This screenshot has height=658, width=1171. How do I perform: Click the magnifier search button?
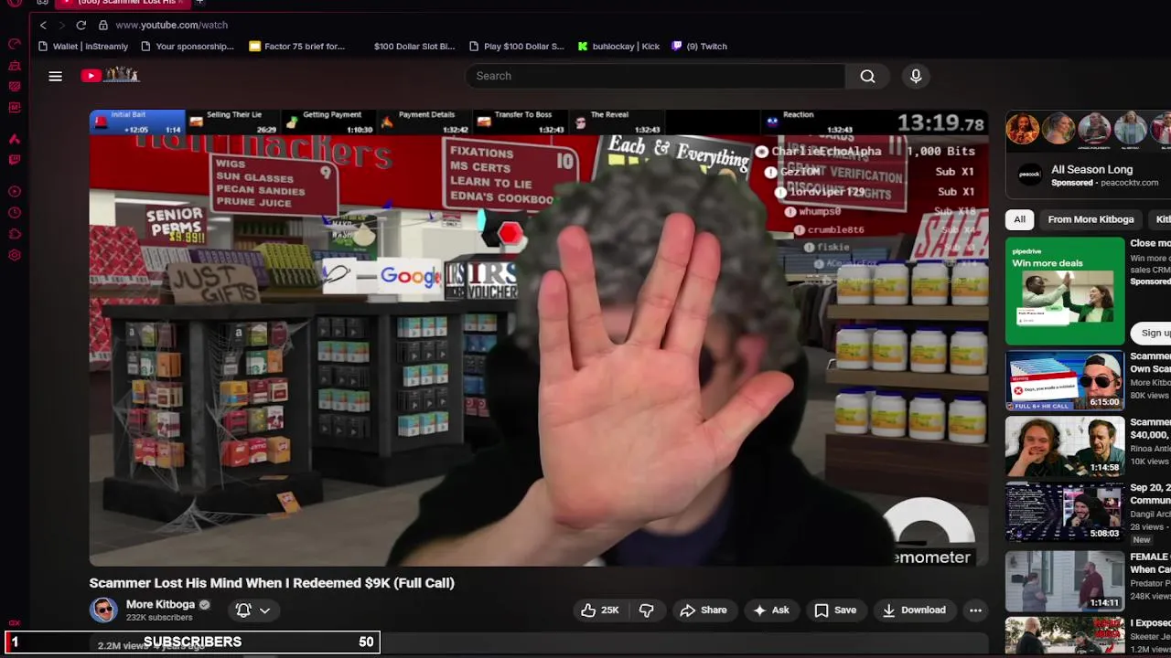pos(867,76)
